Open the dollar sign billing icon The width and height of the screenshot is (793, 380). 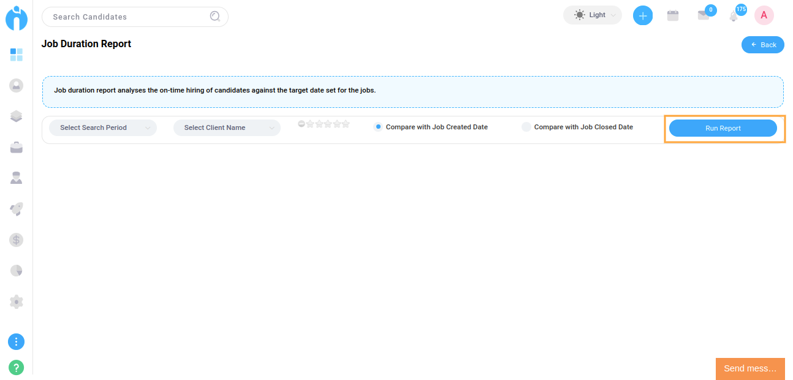[x=17, y=240]
